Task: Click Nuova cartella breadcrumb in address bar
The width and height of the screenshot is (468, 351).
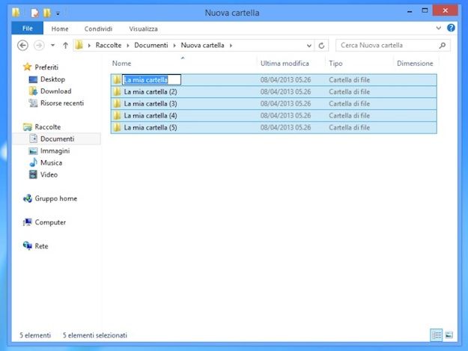Action: pyautogui.click(x=202, y=46)
